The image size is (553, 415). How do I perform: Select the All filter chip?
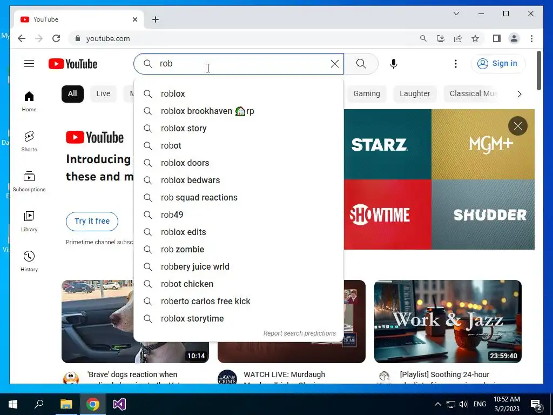click(72, 94)
